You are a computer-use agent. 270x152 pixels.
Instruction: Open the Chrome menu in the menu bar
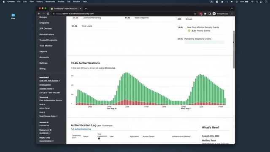pos(11,2)
